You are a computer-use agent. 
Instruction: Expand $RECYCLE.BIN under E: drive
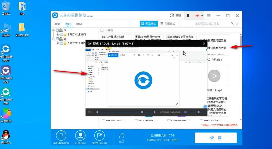[x=58, y=43]
